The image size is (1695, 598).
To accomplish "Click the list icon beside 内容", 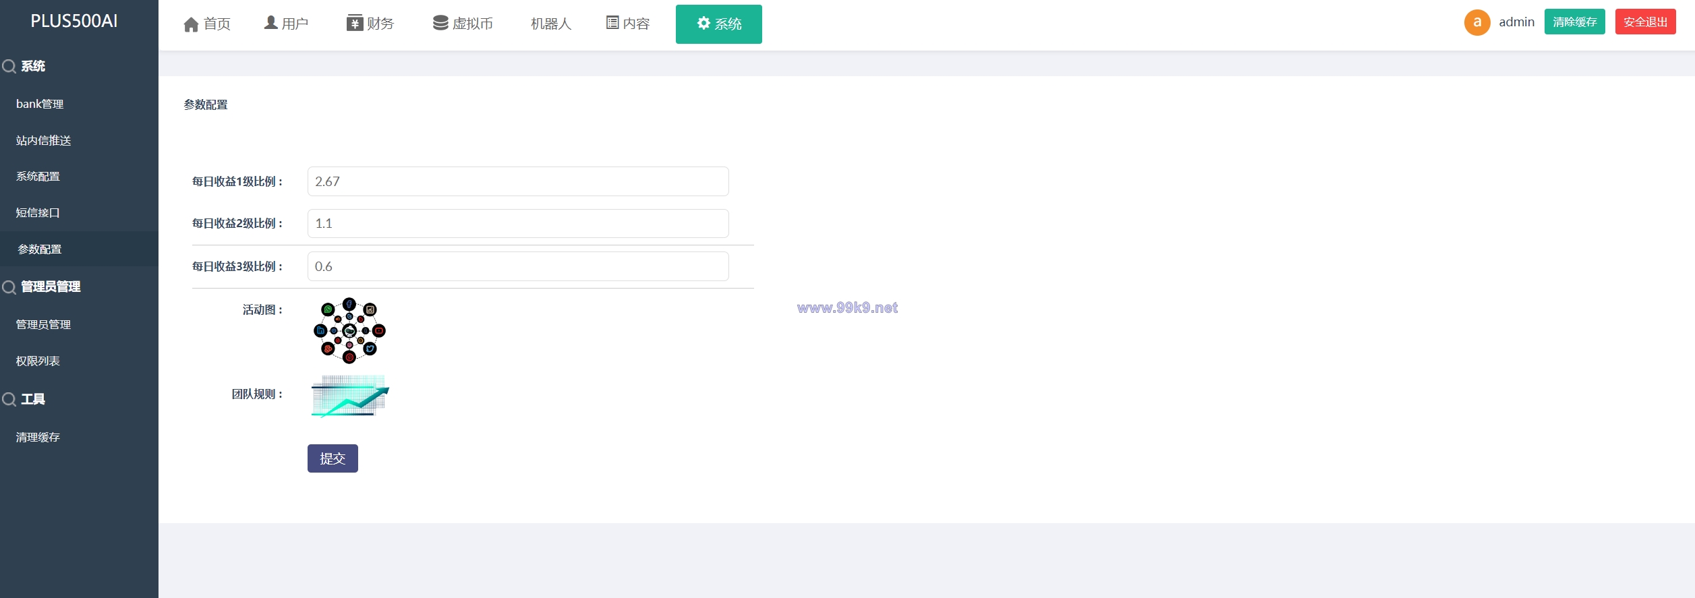I will (x=612, y=23).
